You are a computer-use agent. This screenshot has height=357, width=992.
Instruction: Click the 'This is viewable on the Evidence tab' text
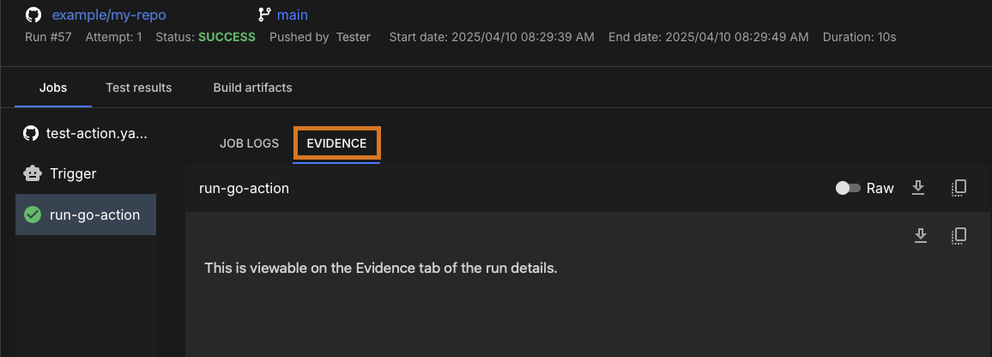click(x=381, y=268)
